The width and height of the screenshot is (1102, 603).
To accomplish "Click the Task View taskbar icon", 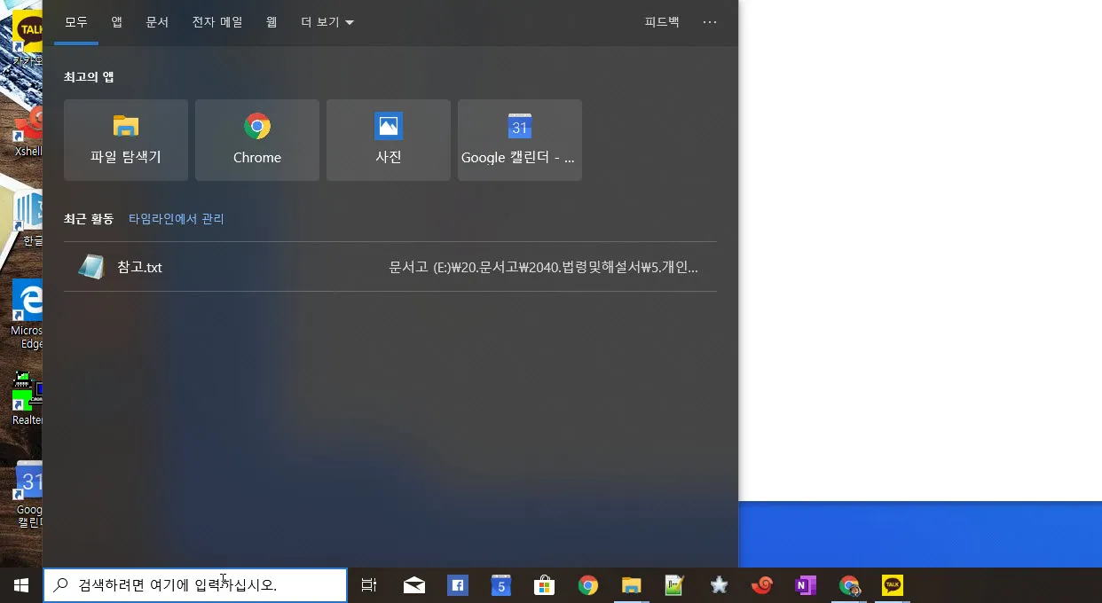I will tap(368, 585).
